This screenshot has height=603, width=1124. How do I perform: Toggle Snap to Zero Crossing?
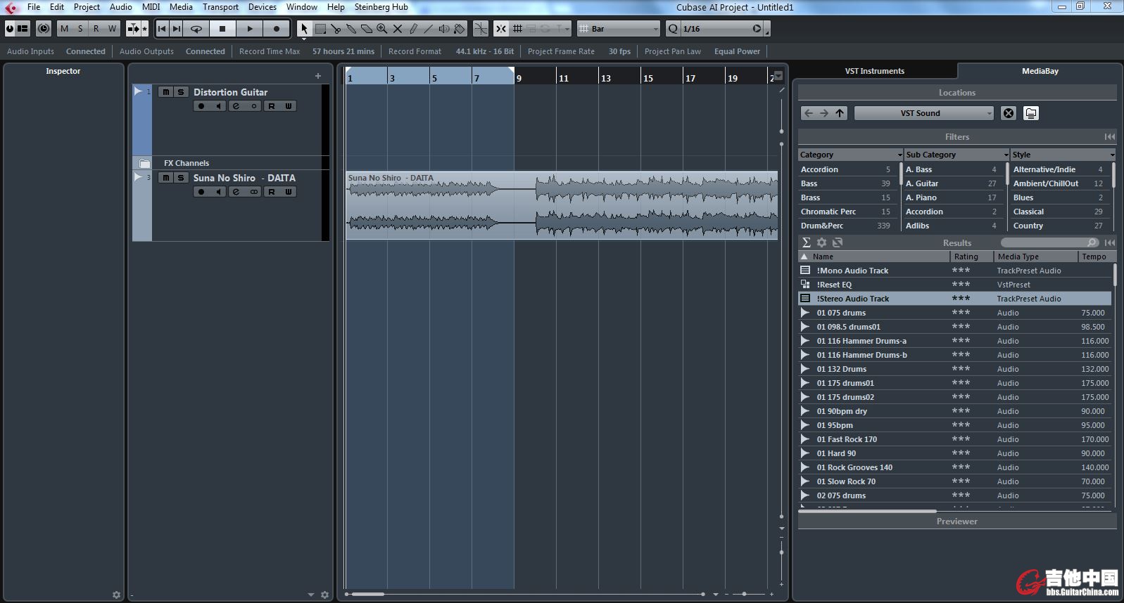(481, 29)
